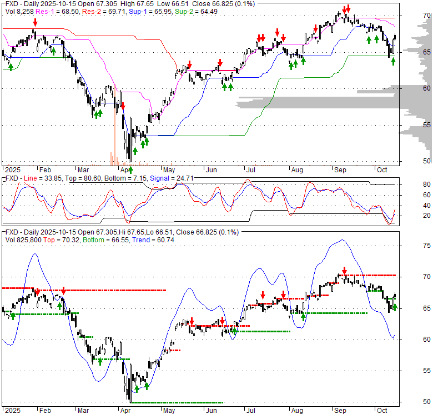Click the red down arrow in May on the bottom chart
433x414 pixels.
click(192, 321)
